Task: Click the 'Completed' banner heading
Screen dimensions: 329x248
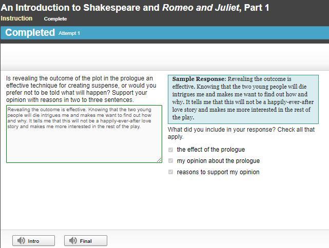Action: 30,33
